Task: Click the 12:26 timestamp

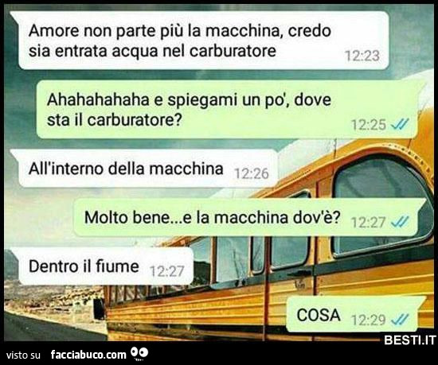Action: (252, 173)
